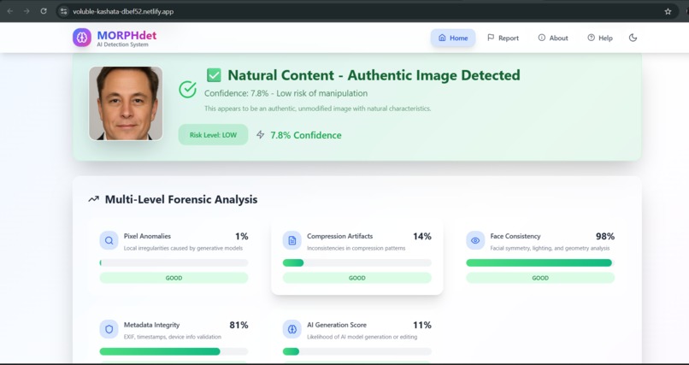Click the Pixel Anomalies progress bar
689x365 pixels.
coord(174,262)
